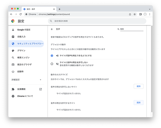This screenshot has height=128, width=161.
Task: Open 既定のブラウザ in sidebar
Action: pyautogui.click(x=26, y=65)
